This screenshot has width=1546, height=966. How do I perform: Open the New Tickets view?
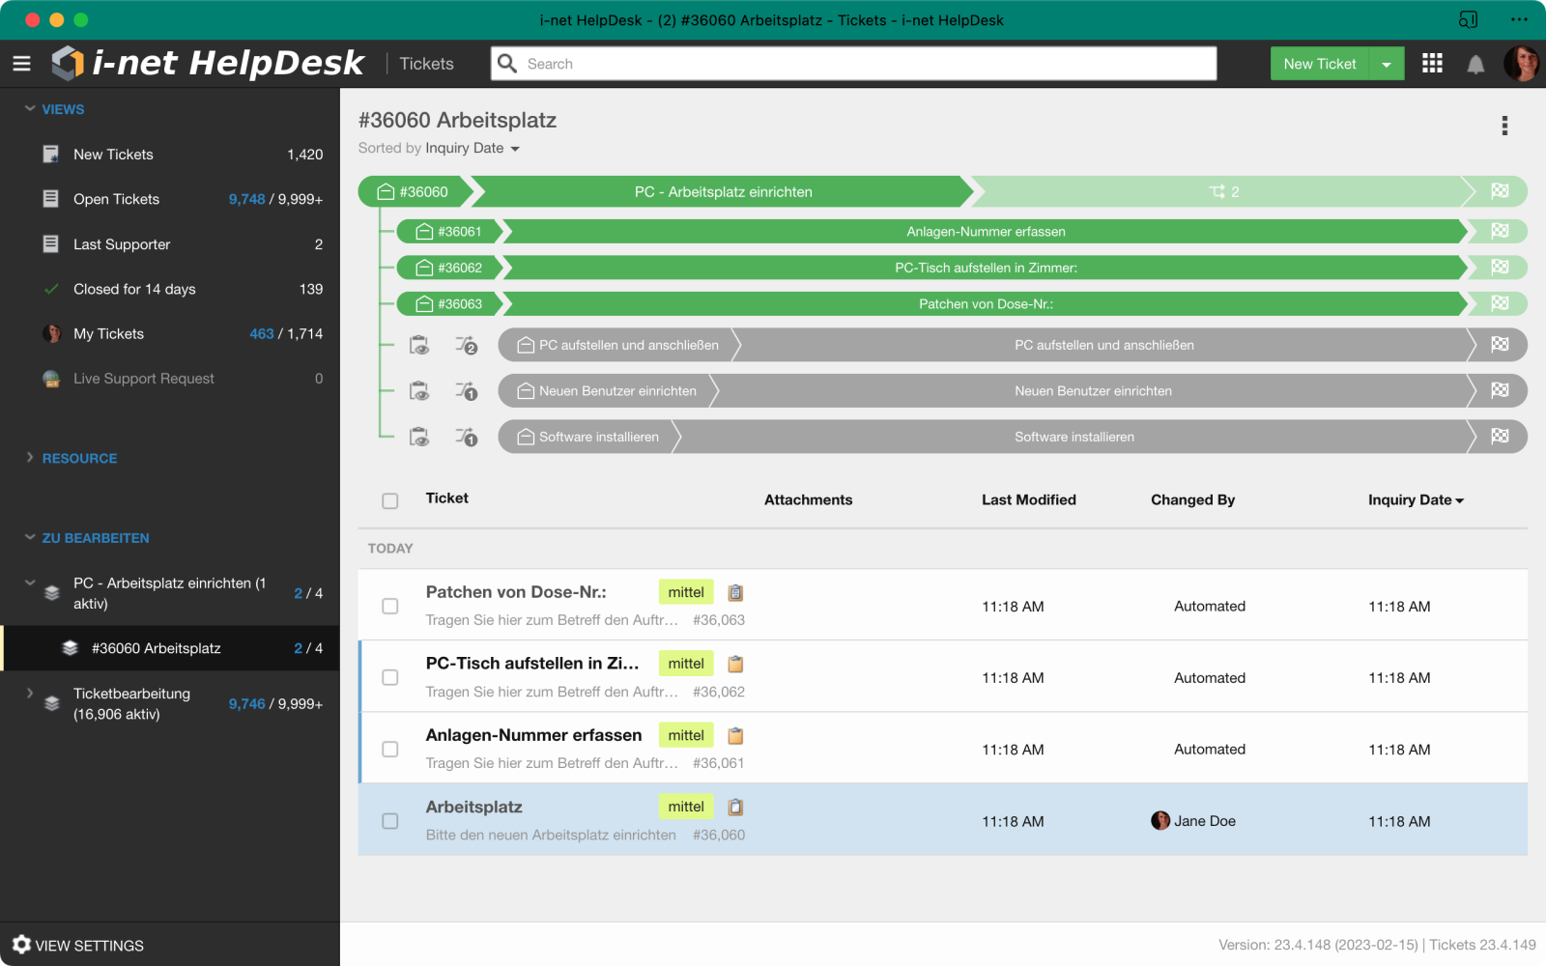113,154
